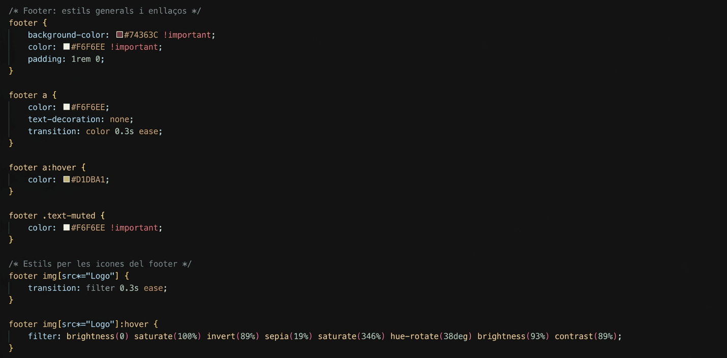The image size is (727, 358).
Task: Click the sepia(19%) filter function
Action: (x=289, y=336)
